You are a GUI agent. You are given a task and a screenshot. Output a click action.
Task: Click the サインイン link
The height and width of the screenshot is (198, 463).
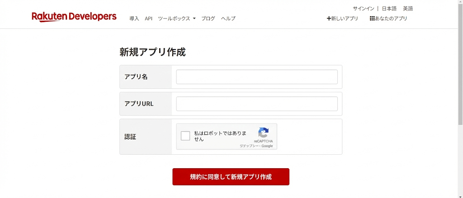tap(363, 9)
